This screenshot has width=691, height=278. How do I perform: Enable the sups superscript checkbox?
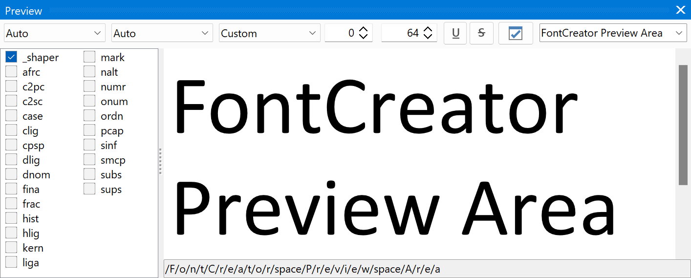coord(89,189)
